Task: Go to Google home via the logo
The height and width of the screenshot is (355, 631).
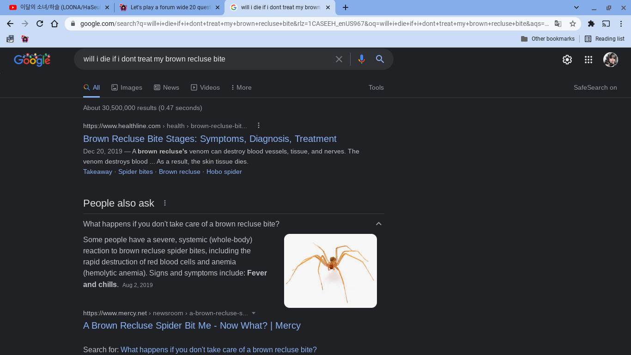Action: coord(32,60)
